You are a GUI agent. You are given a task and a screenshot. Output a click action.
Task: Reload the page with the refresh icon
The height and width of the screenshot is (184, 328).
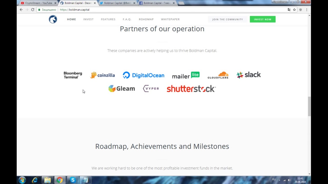pos(33,10)
